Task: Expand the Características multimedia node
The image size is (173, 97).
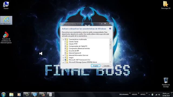Action: coord(63,40)
